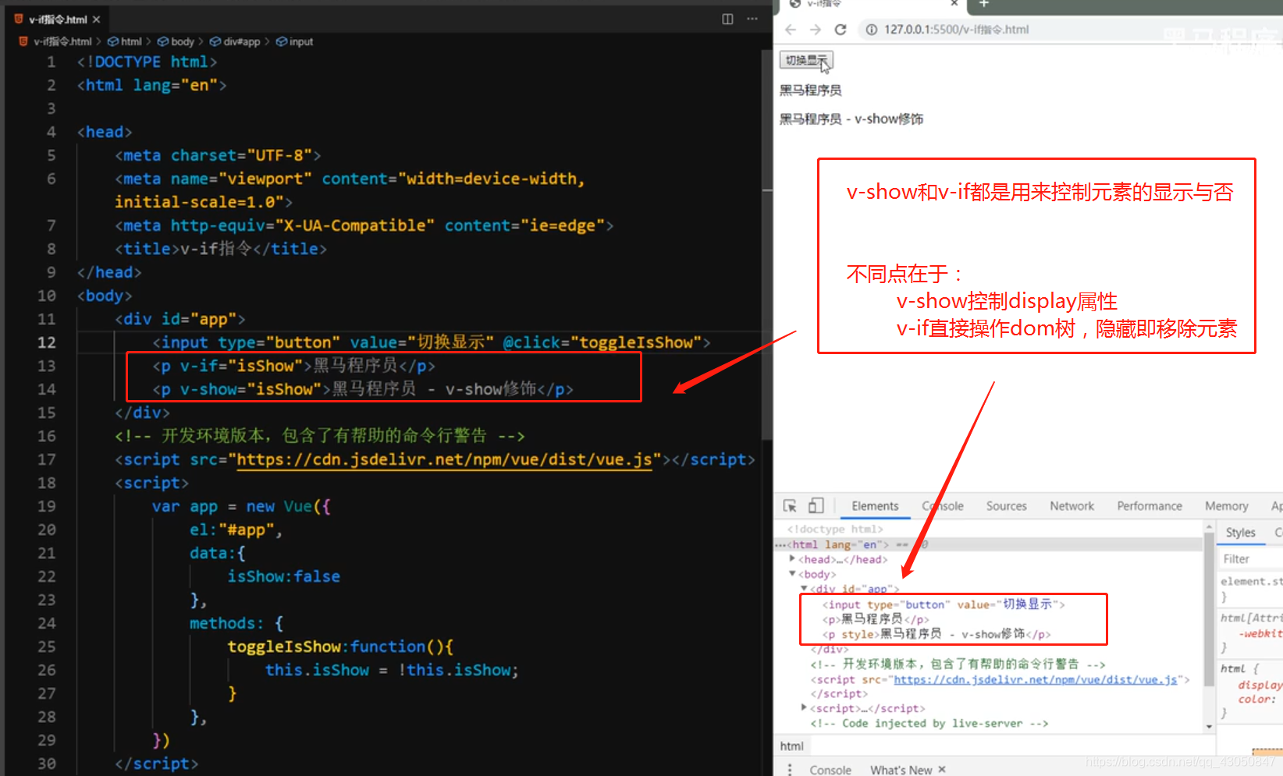Open the editor more actions menu
1283x776 pixels.
(x=752, y=19)
